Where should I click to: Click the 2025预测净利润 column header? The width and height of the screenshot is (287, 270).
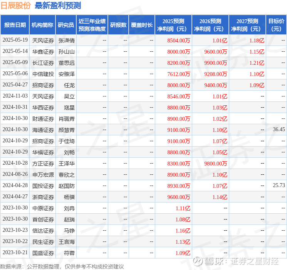tap(173, 25)
